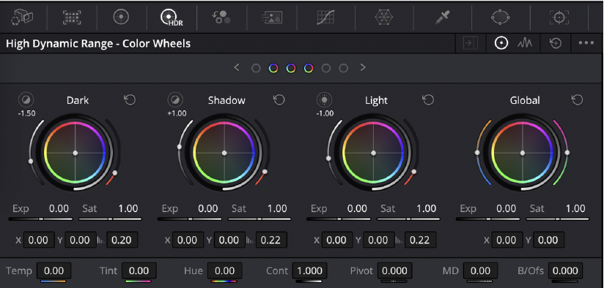Reset the Global wheel

[x=577, y=100]
